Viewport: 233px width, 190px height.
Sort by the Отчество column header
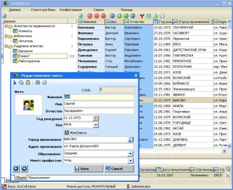click(139, 22)
